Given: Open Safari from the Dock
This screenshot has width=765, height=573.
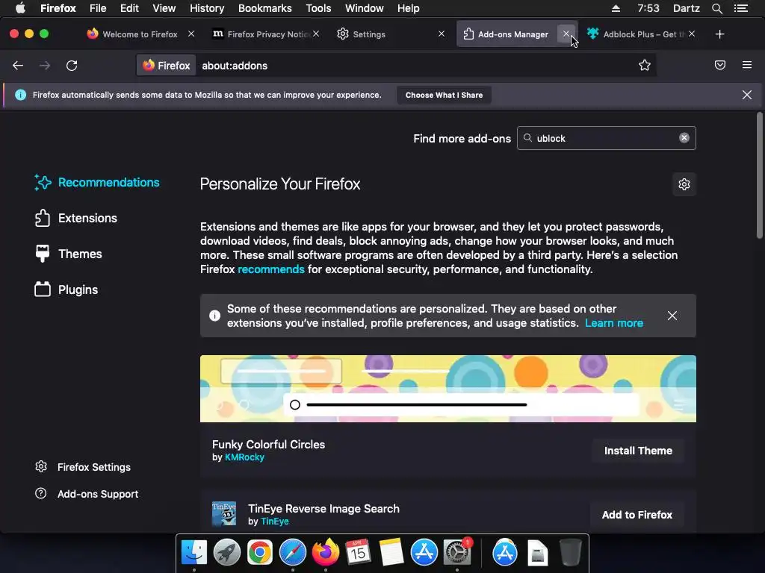Looking at the screenshot, I should [293, 552].
